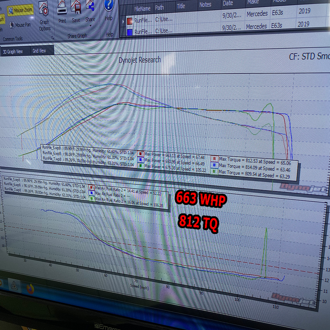Click the blue run file color swatch

click(x=129, y=31)
